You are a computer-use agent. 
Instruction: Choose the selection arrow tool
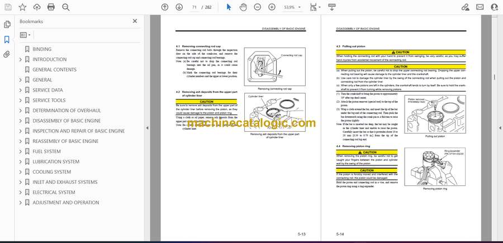pos(229,7)
